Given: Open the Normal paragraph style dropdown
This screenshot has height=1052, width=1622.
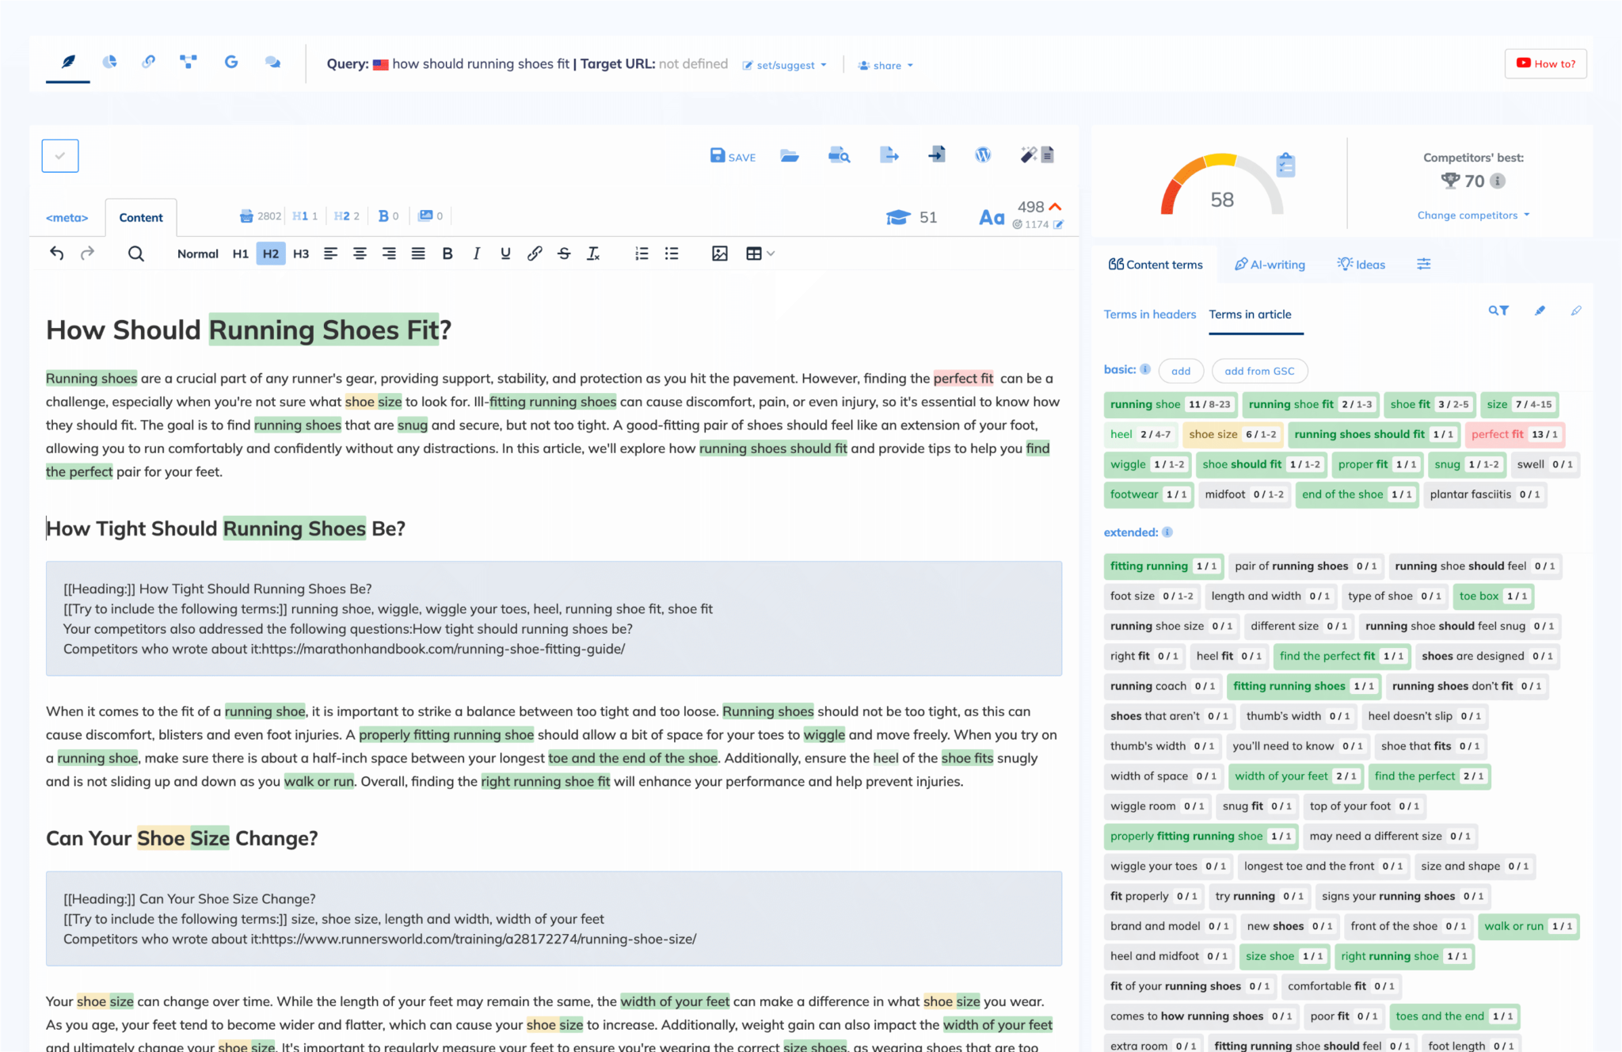Looking at the screenshot, I should click(196, 253).
